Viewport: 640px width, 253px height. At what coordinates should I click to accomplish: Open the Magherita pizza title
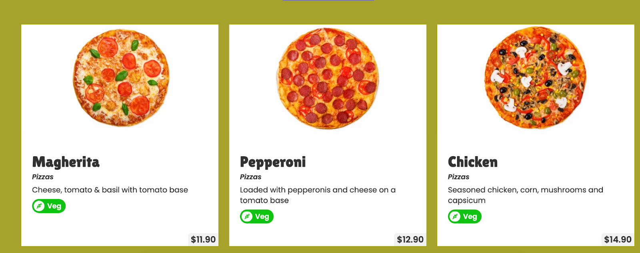tap(66, 162)
